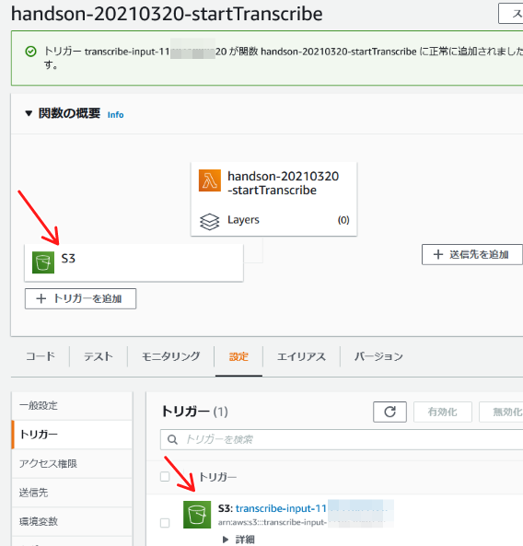Screen dimensions: 523x546
Task: Click the Layers (0) row
Action: (x=274, y=220)
